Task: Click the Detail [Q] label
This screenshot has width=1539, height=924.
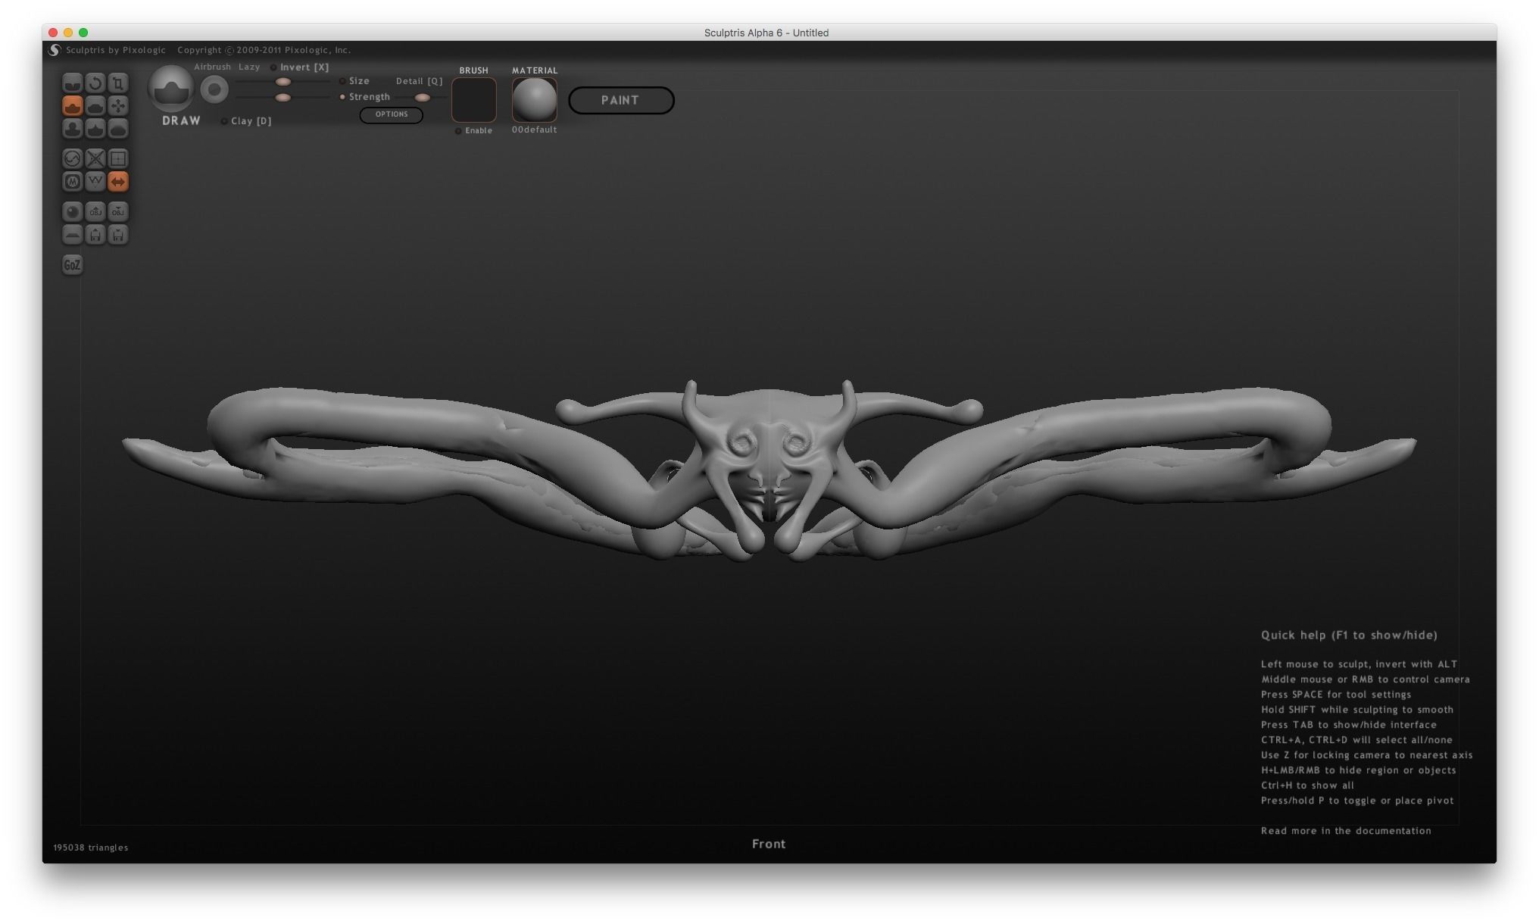Action: point(420,81)
